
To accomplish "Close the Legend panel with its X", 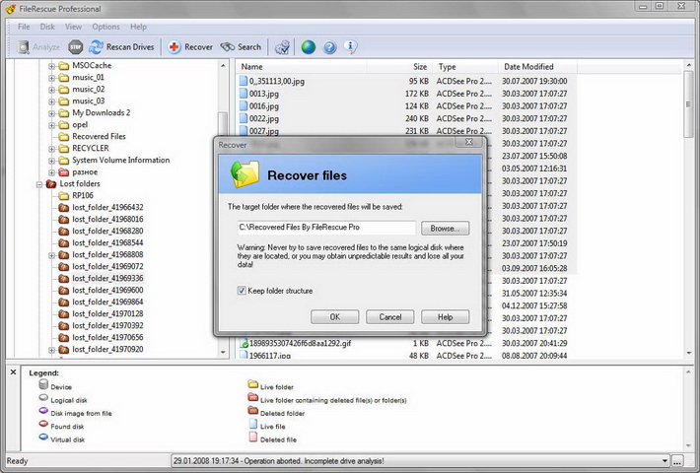I will tap(12, 373).
